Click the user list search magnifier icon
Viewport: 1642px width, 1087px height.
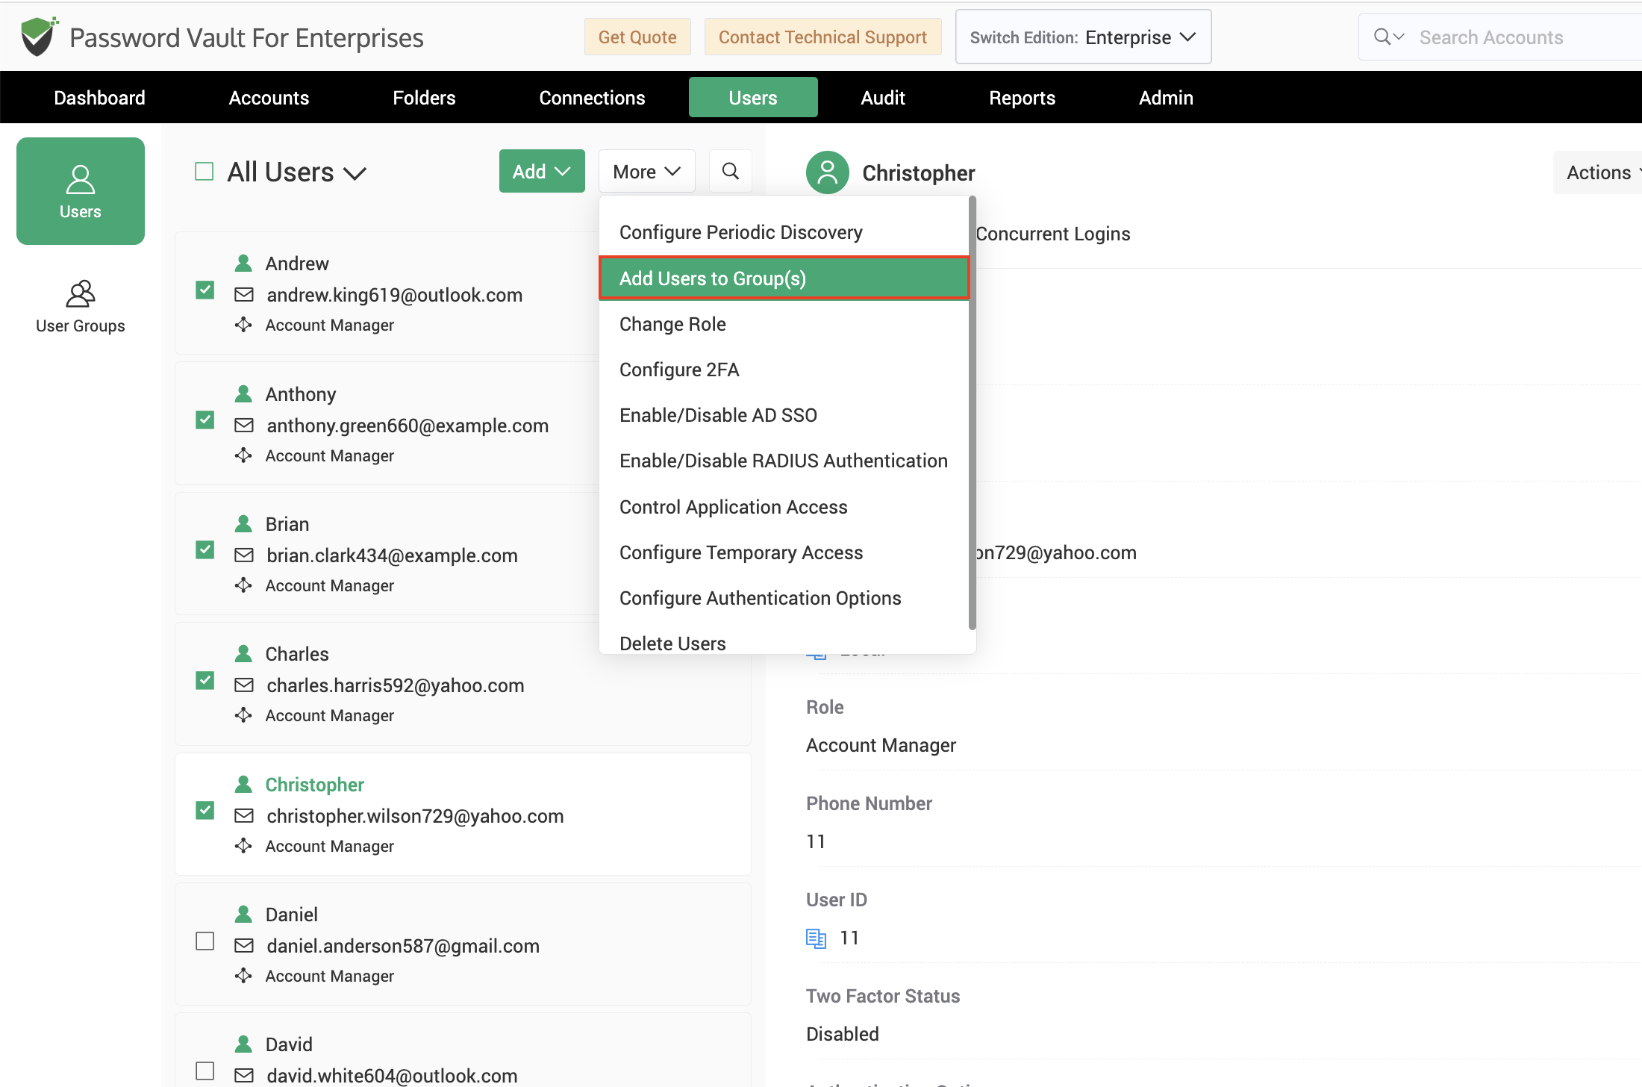pos(731,171)
